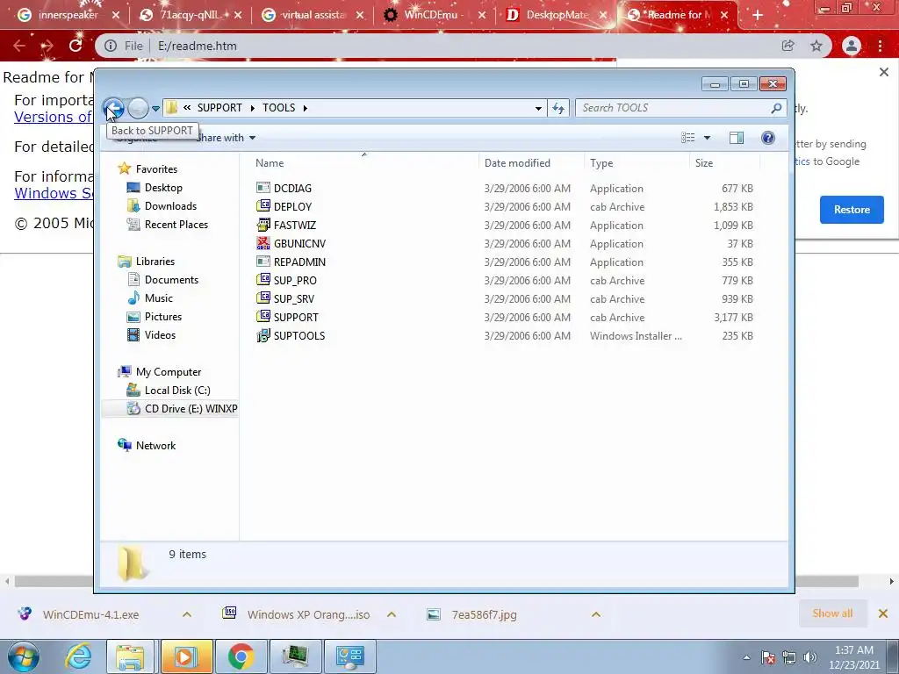Launch Internet Explorer from taskbar

coord(78,656)
